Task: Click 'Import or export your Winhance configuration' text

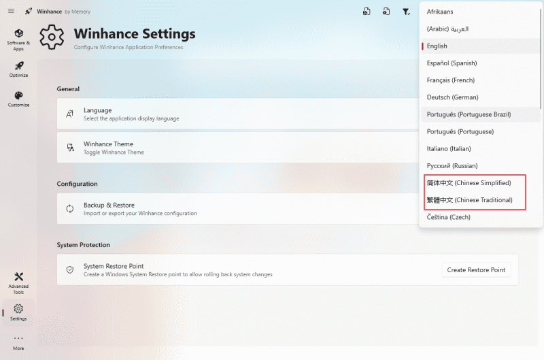Action: 140,213
